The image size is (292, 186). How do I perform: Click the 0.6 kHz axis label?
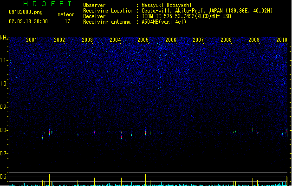coord(4,177)
